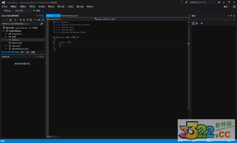Click the green Start debugging arrow

click(x=34, y=11)
